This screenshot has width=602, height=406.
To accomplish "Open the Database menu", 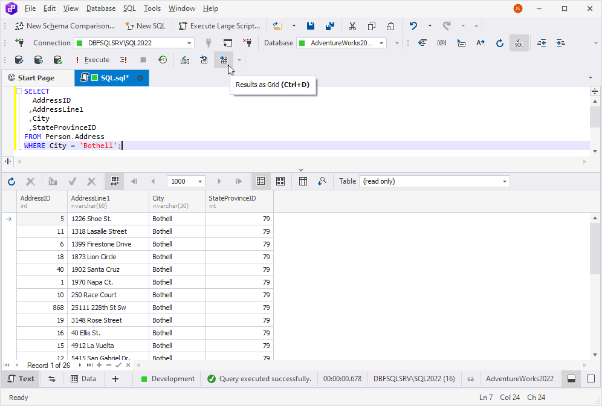I will pos(101,8).
